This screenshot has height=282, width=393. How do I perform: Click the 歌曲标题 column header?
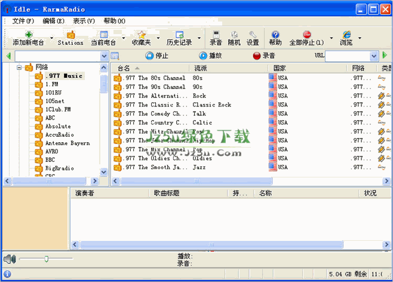[x=189, y=193]
